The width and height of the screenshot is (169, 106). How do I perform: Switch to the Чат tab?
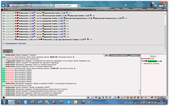click(106, 55)
